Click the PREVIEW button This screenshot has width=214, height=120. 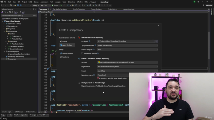tap(209, 5)
